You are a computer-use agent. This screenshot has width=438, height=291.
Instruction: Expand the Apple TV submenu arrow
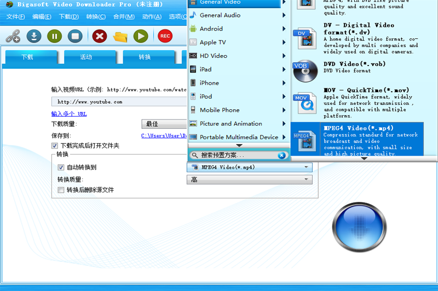click(284, 43)
